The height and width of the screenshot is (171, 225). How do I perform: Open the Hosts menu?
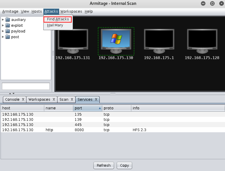click(36, 11)
